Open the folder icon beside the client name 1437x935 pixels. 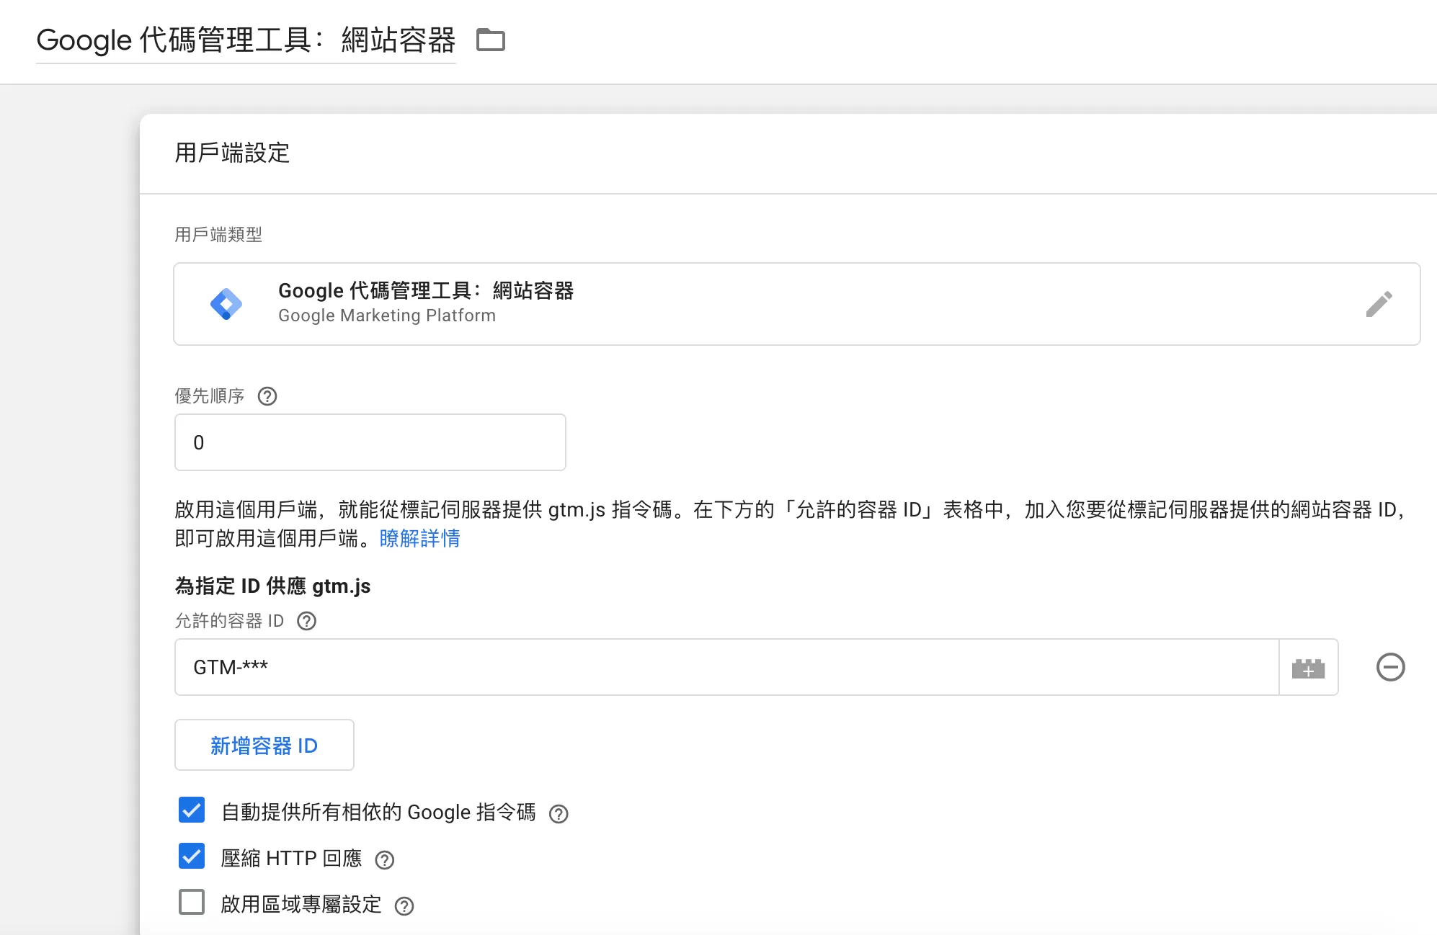[x=491, y=40]
